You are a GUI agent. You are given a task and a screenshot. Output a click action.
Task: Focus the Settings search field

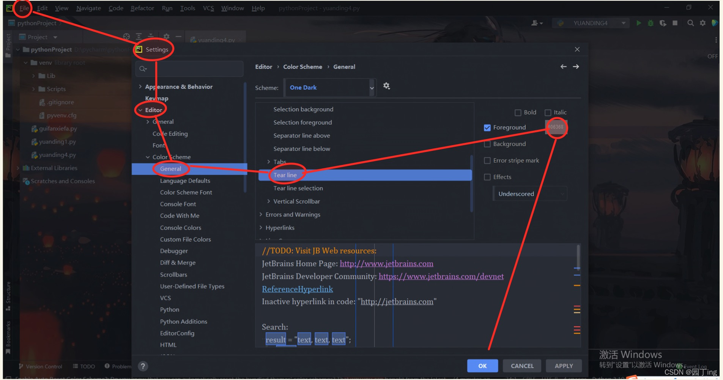(x=189, y=69)
